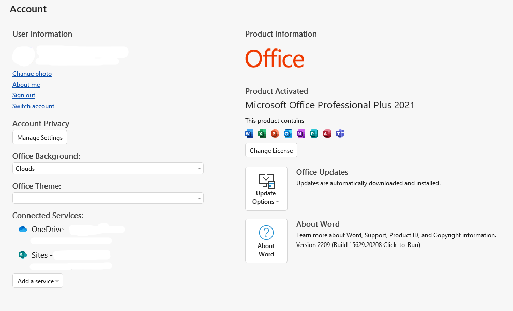The height and width of the screenshot is (311, 513).
Task: Click the Publisher app icon
Action: point(314,134)
